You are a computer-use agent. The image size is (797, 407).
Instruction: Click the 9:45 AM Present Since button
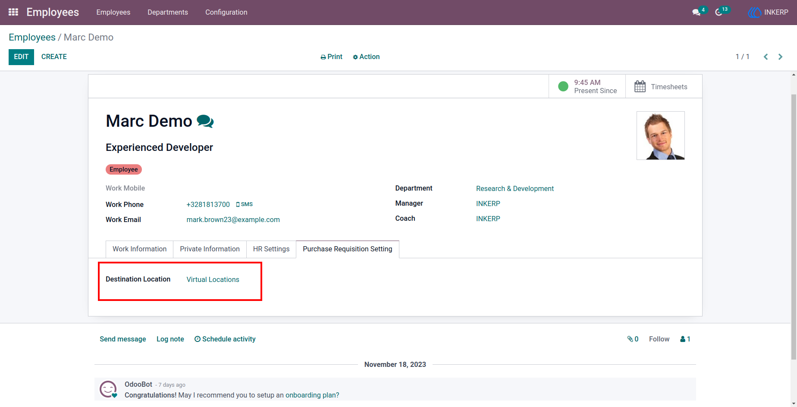point(587,86)
